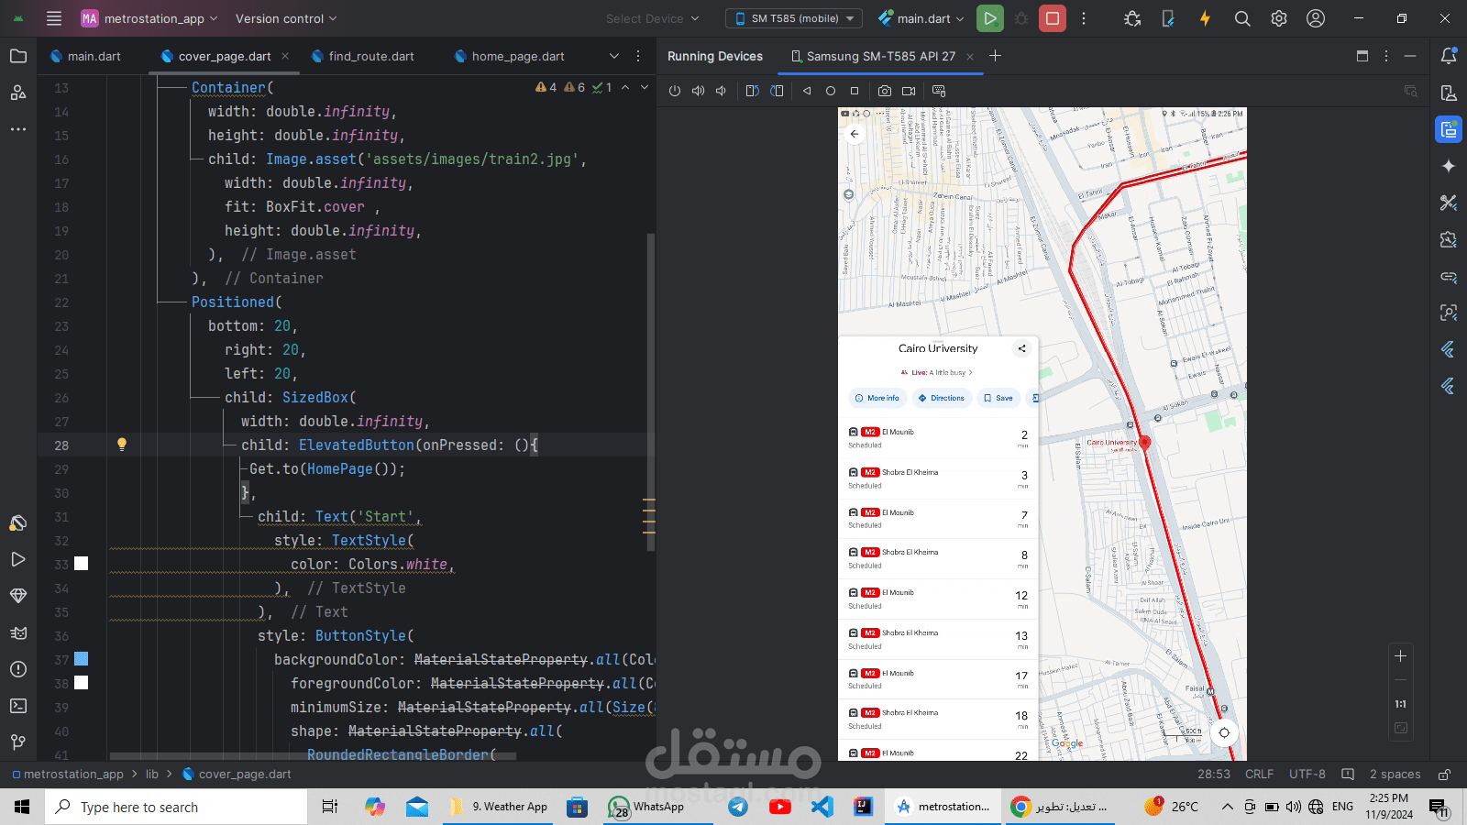Click the light bulb quick-fix on line 28

(x=122, y=445)
